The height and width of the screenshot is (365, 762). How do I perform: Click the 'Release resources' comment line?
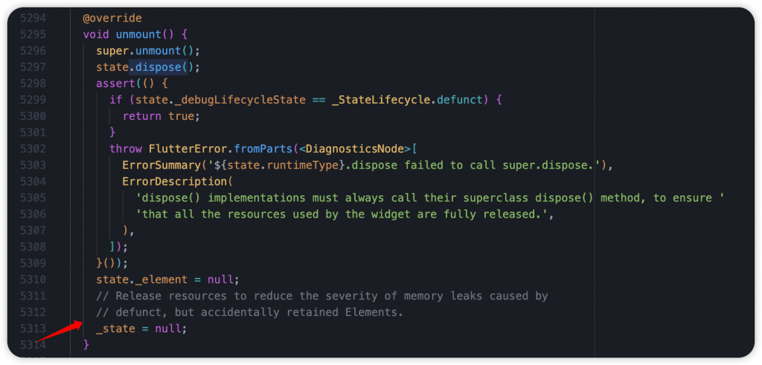tap(322, 296)
